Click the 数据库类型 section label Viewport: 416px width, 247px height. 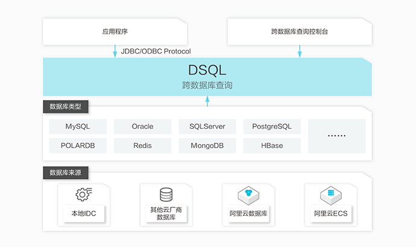click(66, 107)
